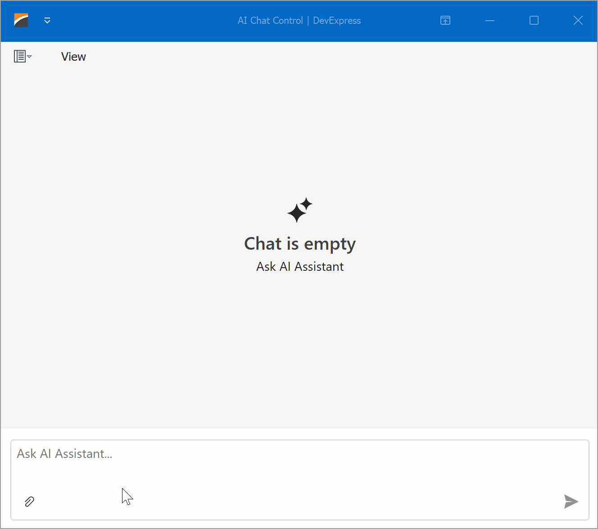Toggle the window maximize state
The height and width of the screenshot is (529, 598).
pyautogui.click(x=534, y=20)
